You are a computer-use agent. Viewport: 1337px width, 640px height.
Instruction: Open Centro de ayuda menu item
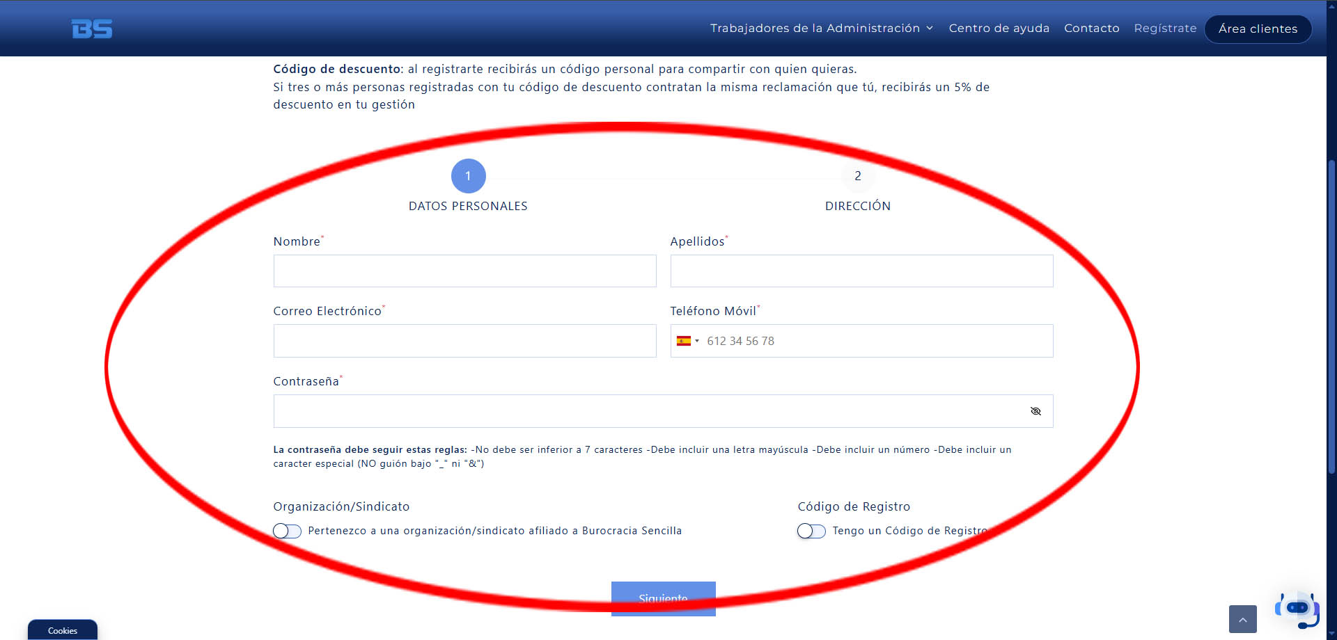[999, 29]
